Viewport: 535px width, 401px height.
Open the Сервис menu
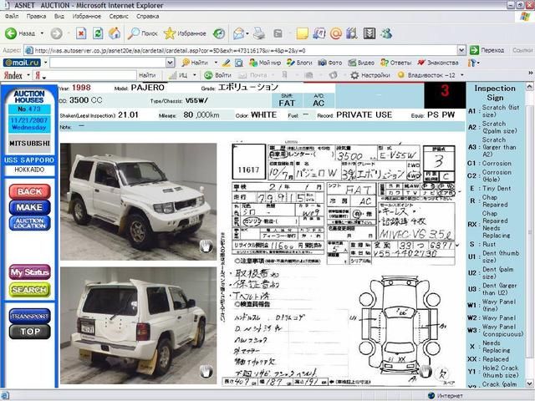click(119, 17)
